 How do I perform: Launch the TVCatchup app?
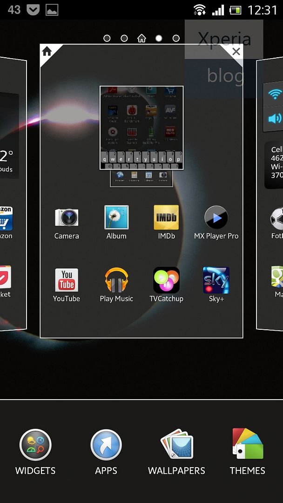tap(166, 285)
